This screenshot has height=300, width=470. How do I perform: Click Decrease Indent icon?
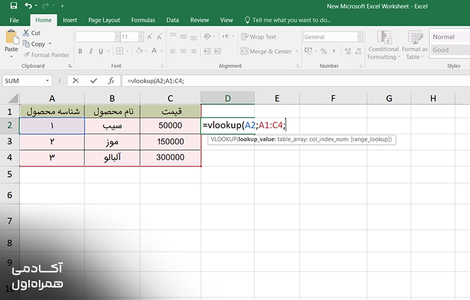(x=207, y=51)
